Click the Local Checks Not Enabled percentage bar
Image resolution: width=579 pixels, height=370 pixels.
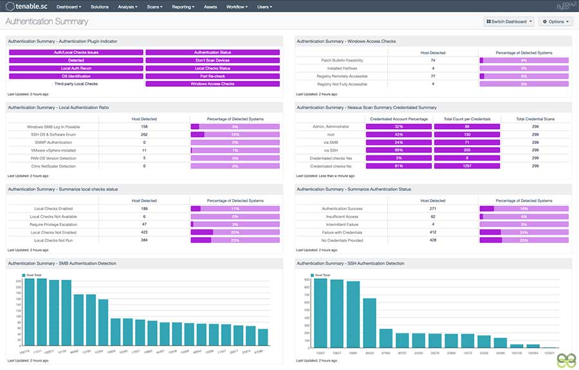pyautogui.click(x=235, y=232)
